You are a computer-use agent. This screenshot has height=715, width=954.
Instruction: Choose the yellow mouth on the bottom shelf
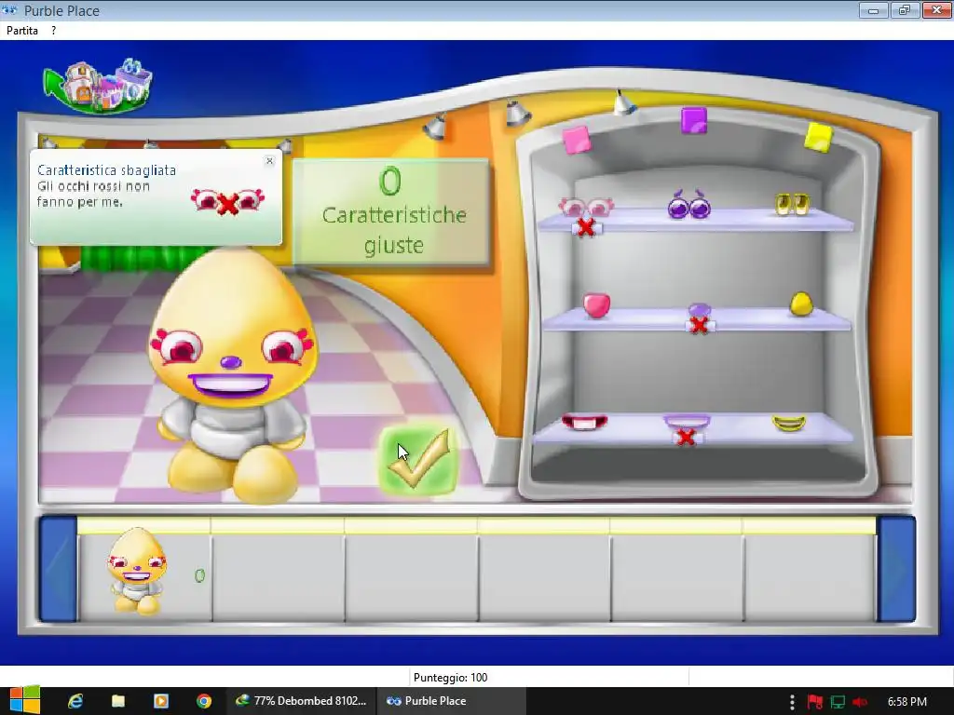click(788, 424)
